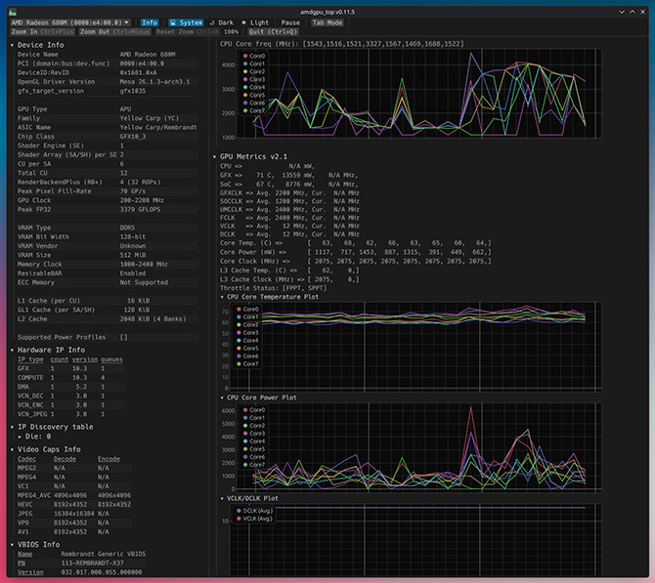Hide Core4 in Core Power Plot legend

(x=253, y=441)
